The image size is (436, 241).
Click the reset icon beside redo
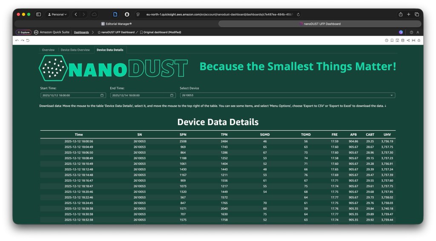tap(28, 40)
